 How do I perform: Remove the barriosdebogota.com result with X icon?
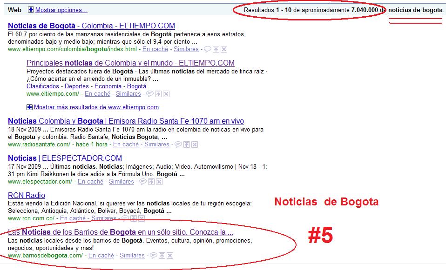coord(170,256)
